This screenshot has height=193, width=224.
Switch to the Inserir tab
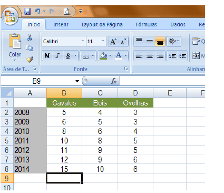[x=61, y=24]
